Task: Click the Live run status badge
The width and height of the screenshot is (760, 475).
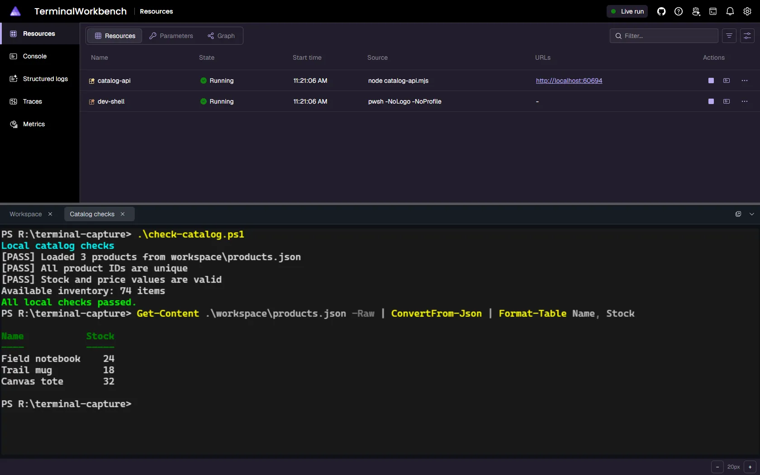Action: 627,11
